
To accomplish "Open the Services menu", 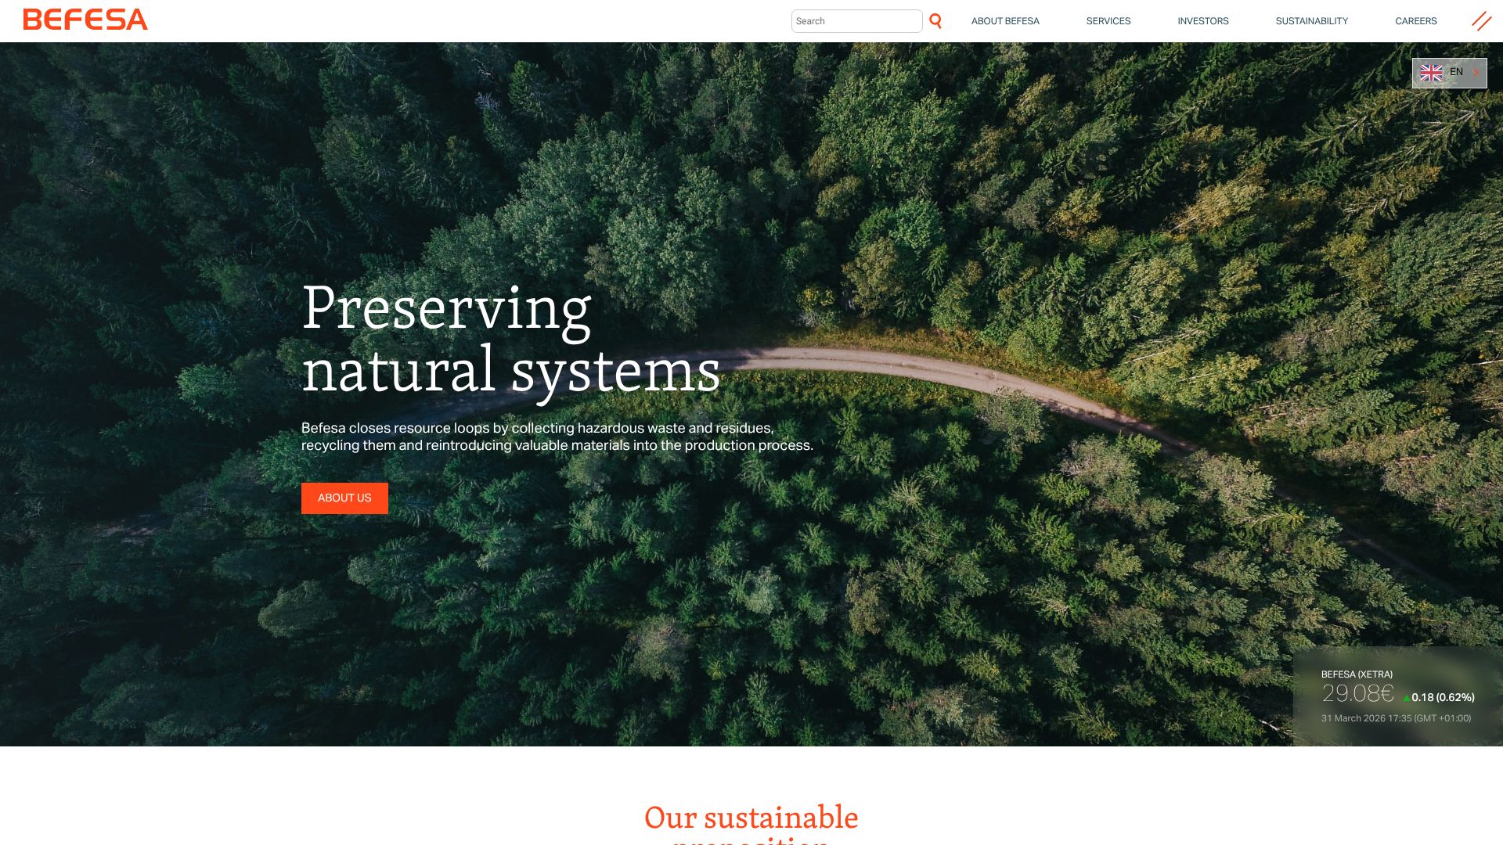I will (1108, 21).
